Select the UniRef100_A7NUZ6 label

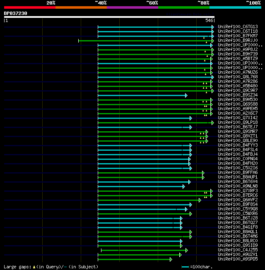pyautogui.click(x=238, y=72)
